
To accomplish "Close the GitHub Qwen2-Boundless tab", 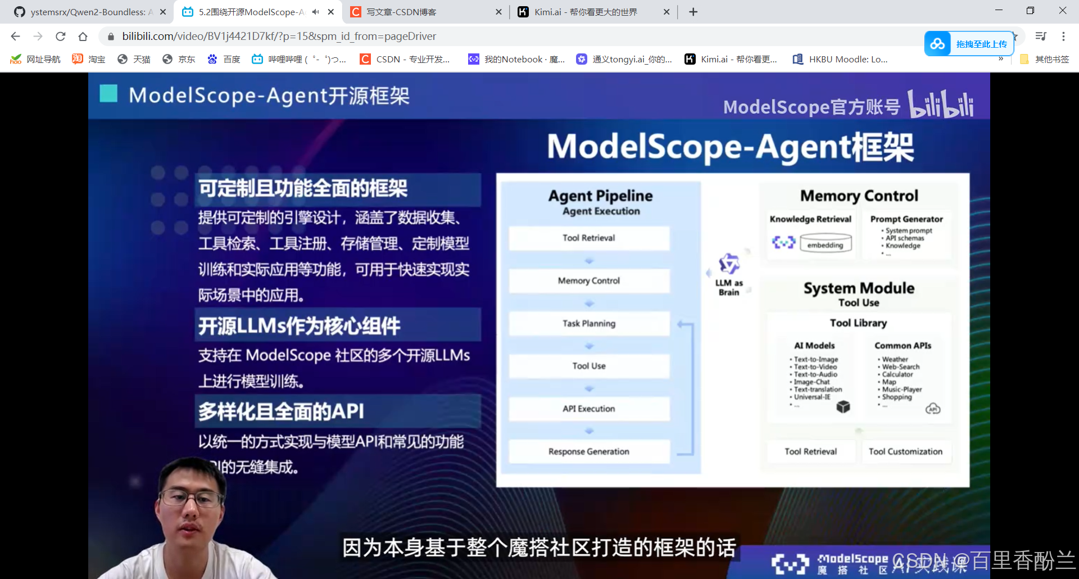I will (163, 12).
